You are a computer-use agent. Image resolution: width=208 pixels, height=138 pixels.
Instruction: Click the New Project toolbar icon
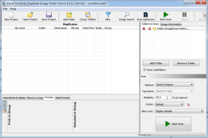point(11,15)
